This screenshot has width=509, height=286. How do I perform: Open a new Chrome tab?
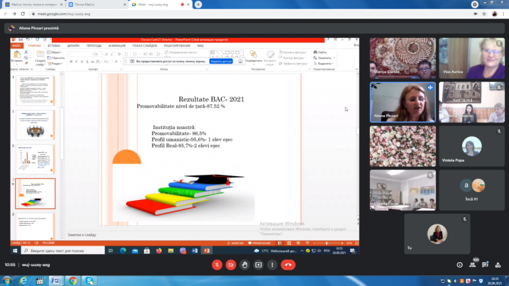click(x=198, y=4)
